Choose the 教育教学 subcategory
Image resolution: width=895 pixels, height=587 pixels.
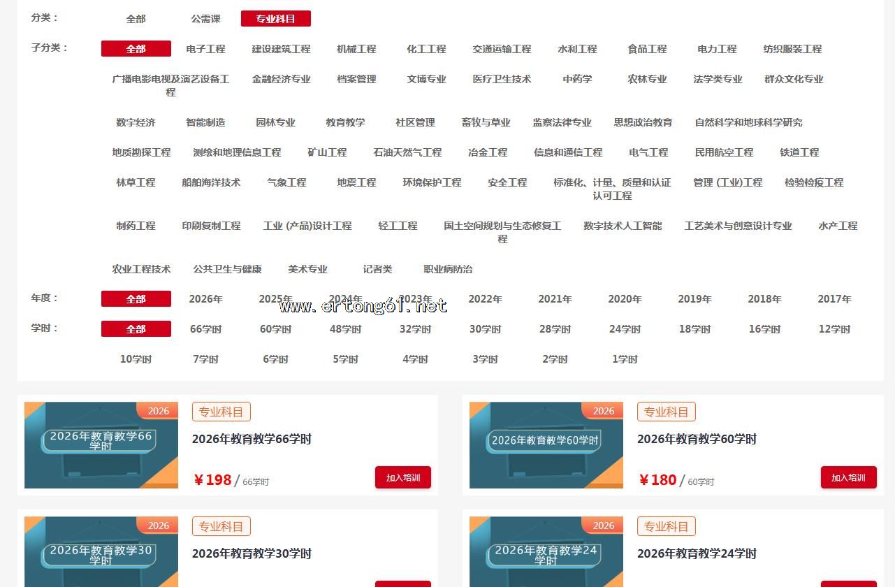pyautogui.click(x=345, y=122)
